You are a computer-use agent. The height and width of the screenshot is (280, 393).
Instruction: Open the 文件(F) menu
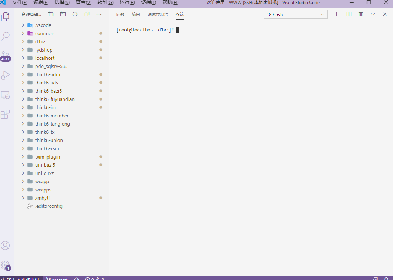point(20,3)
